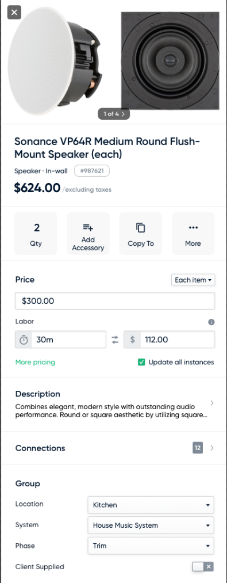Click the labor info icon
The width and height of the screenshot is (227, 583).
pos(211,322)
